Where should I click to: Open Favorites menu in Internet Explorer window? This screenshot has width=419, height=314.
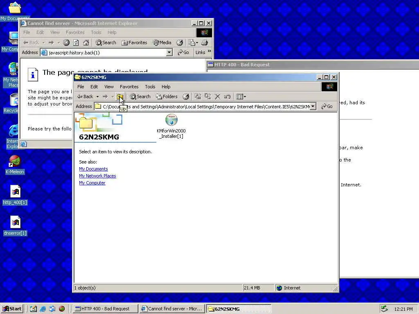tap(75, 32)
